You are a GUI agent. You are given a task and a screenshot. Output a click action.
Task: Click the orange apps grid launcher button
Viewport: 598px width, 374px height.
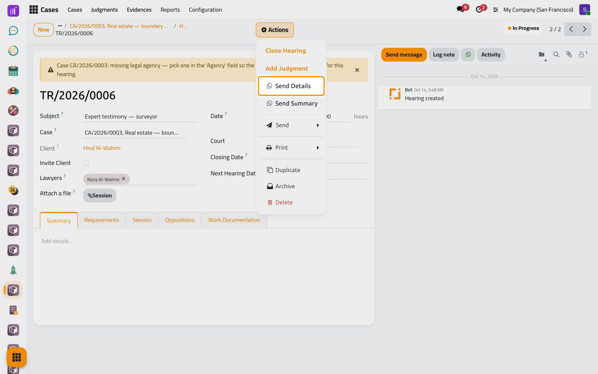17,357
